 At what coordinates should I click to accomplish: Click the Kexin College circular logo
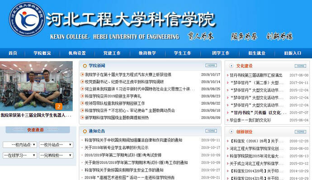click(x=27, y=19)
